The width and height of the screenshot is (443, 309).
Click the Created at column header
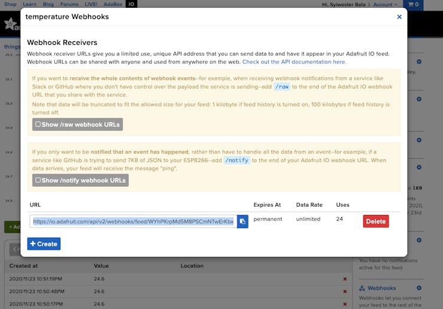coord(23,266)
